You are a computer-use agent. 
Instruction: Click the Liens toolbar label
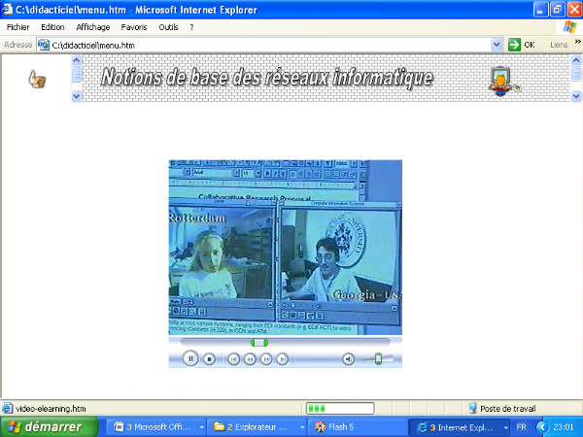point(559,45)
